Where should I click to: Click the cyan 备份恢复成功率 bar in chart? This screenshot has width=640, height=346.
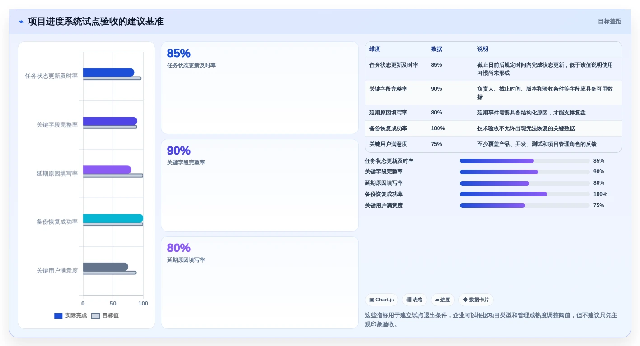pyautogui.click(x=113, y=219)
